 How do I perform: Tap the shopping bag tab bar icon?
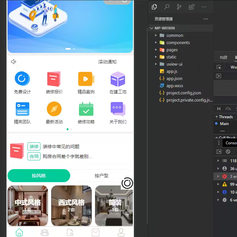coord(96,232)
